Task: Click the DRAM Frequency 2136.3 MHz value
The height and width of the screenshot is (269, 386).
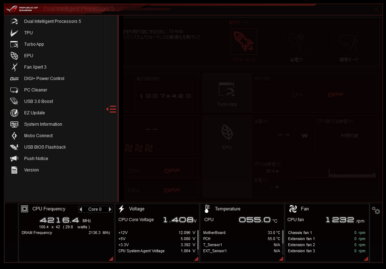Action: click(99, 233)
